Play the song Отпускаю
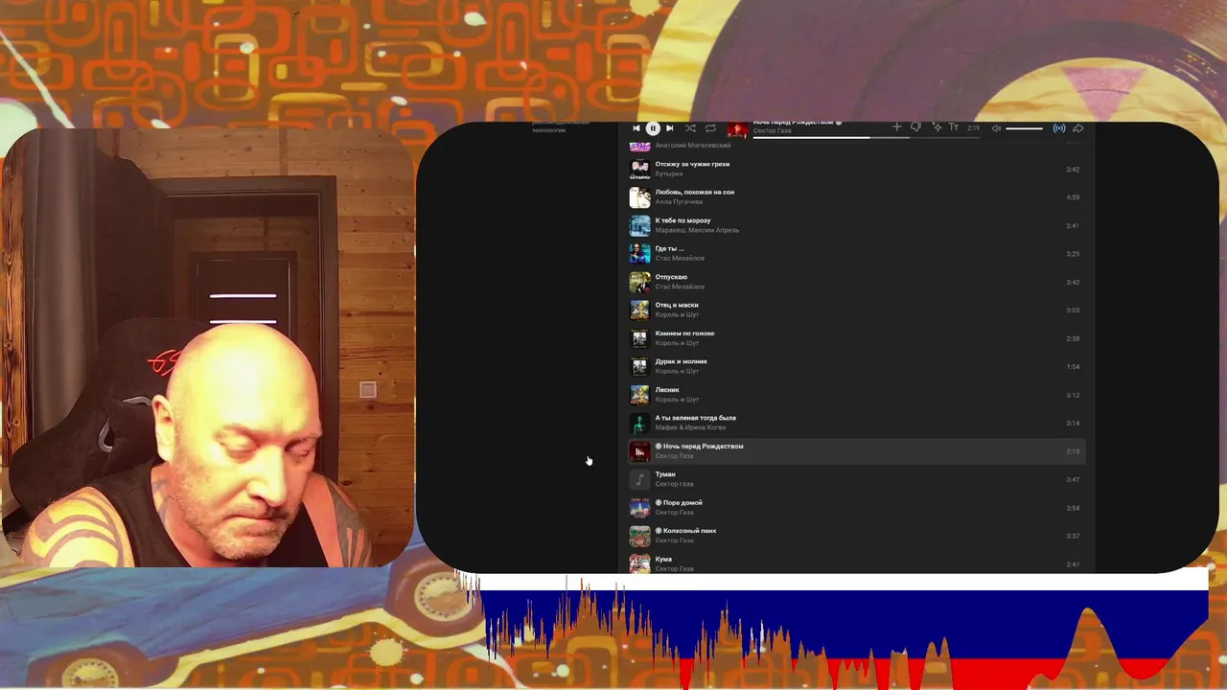Viewport: 1227px width, 690px height. (671, 277)
